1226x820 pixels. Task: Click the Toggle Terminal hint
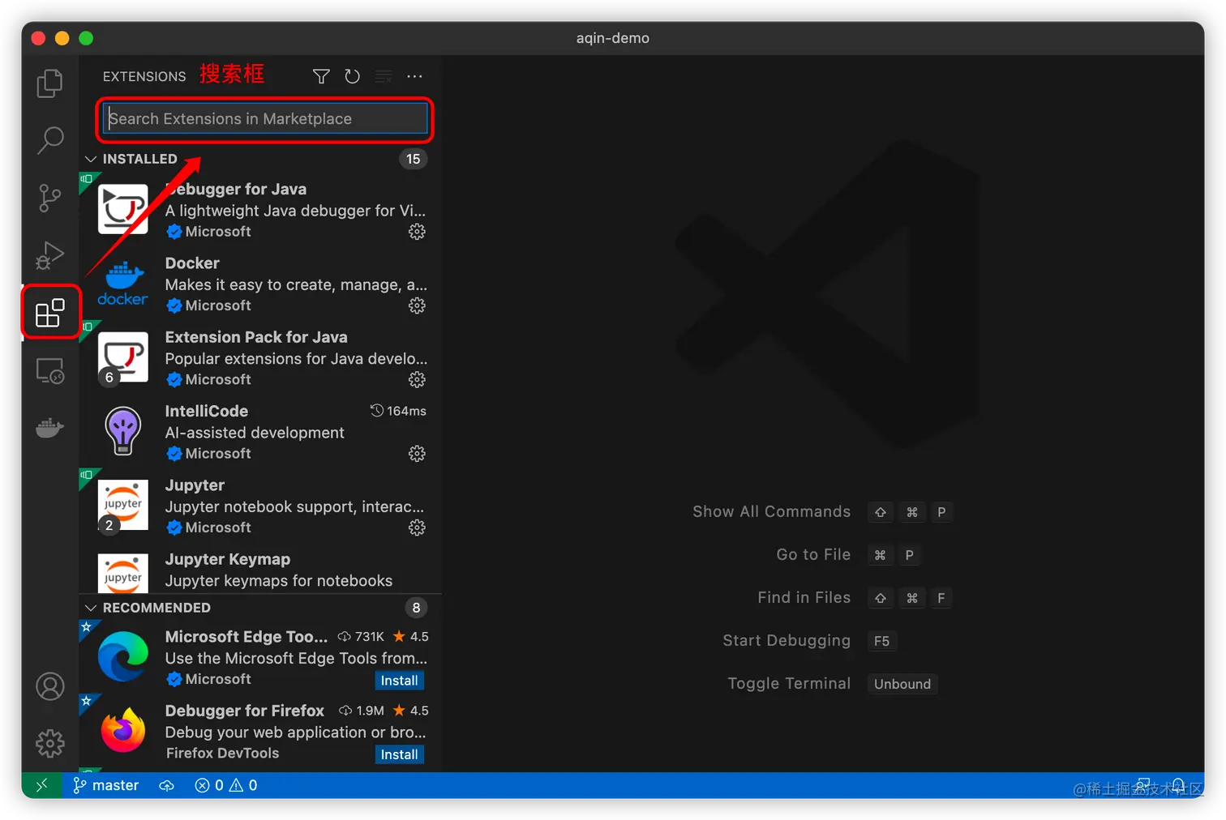[x=789, y=683]
